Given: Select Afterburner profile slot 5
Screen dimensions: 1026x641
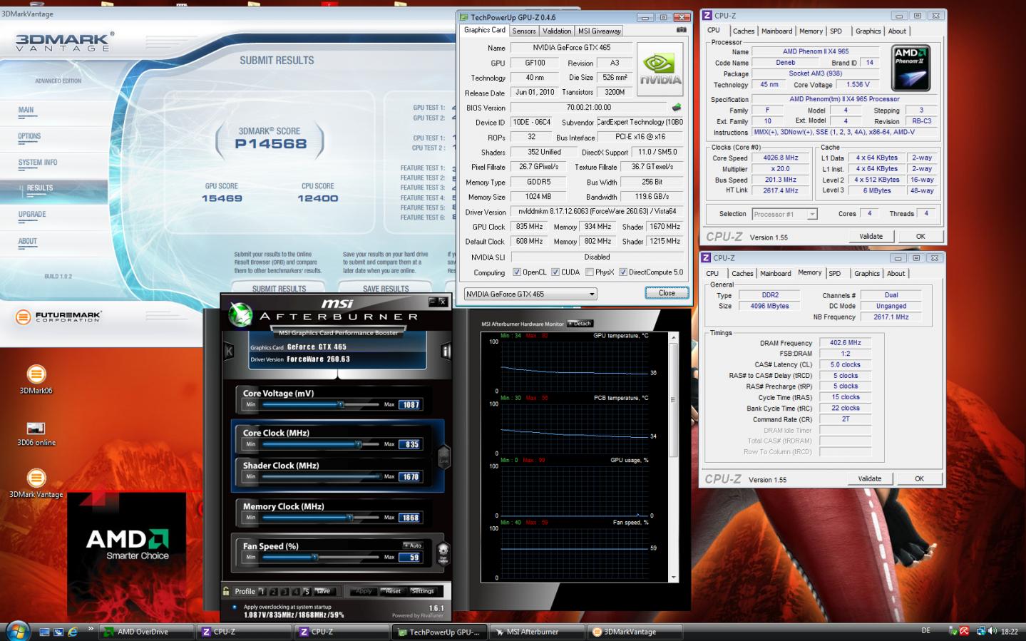Looking at the screenshot, I should click(307, 591).
